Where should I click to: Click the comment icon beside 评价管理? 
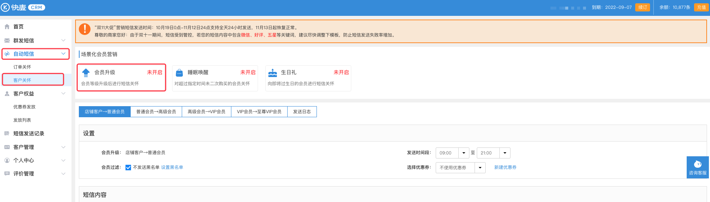(7, 174)
